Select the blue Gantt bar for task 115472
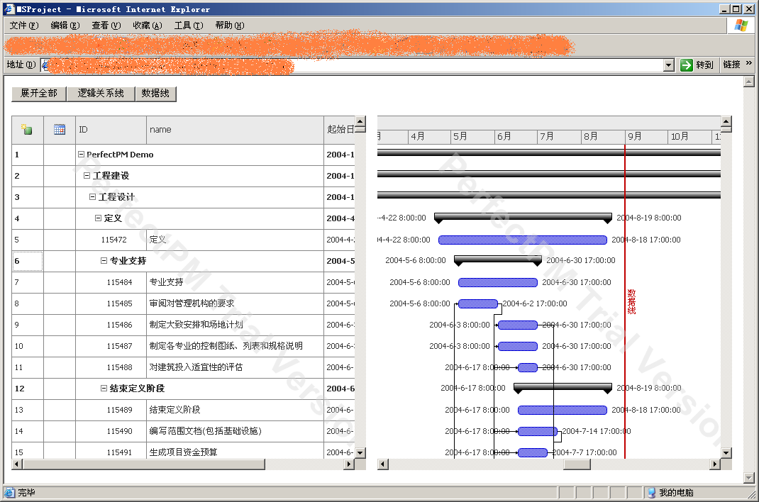759x502 pixels. [522, 240]
